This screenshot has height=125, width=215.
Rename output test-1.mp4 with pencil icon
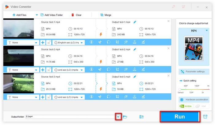[135, 22]
